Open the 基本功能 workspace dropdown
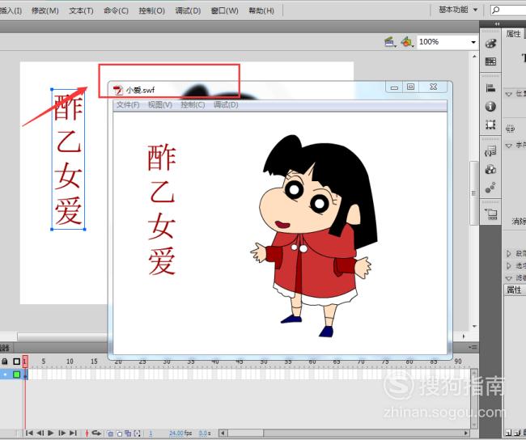Screen dimensions: 526x440 (458, 10)
